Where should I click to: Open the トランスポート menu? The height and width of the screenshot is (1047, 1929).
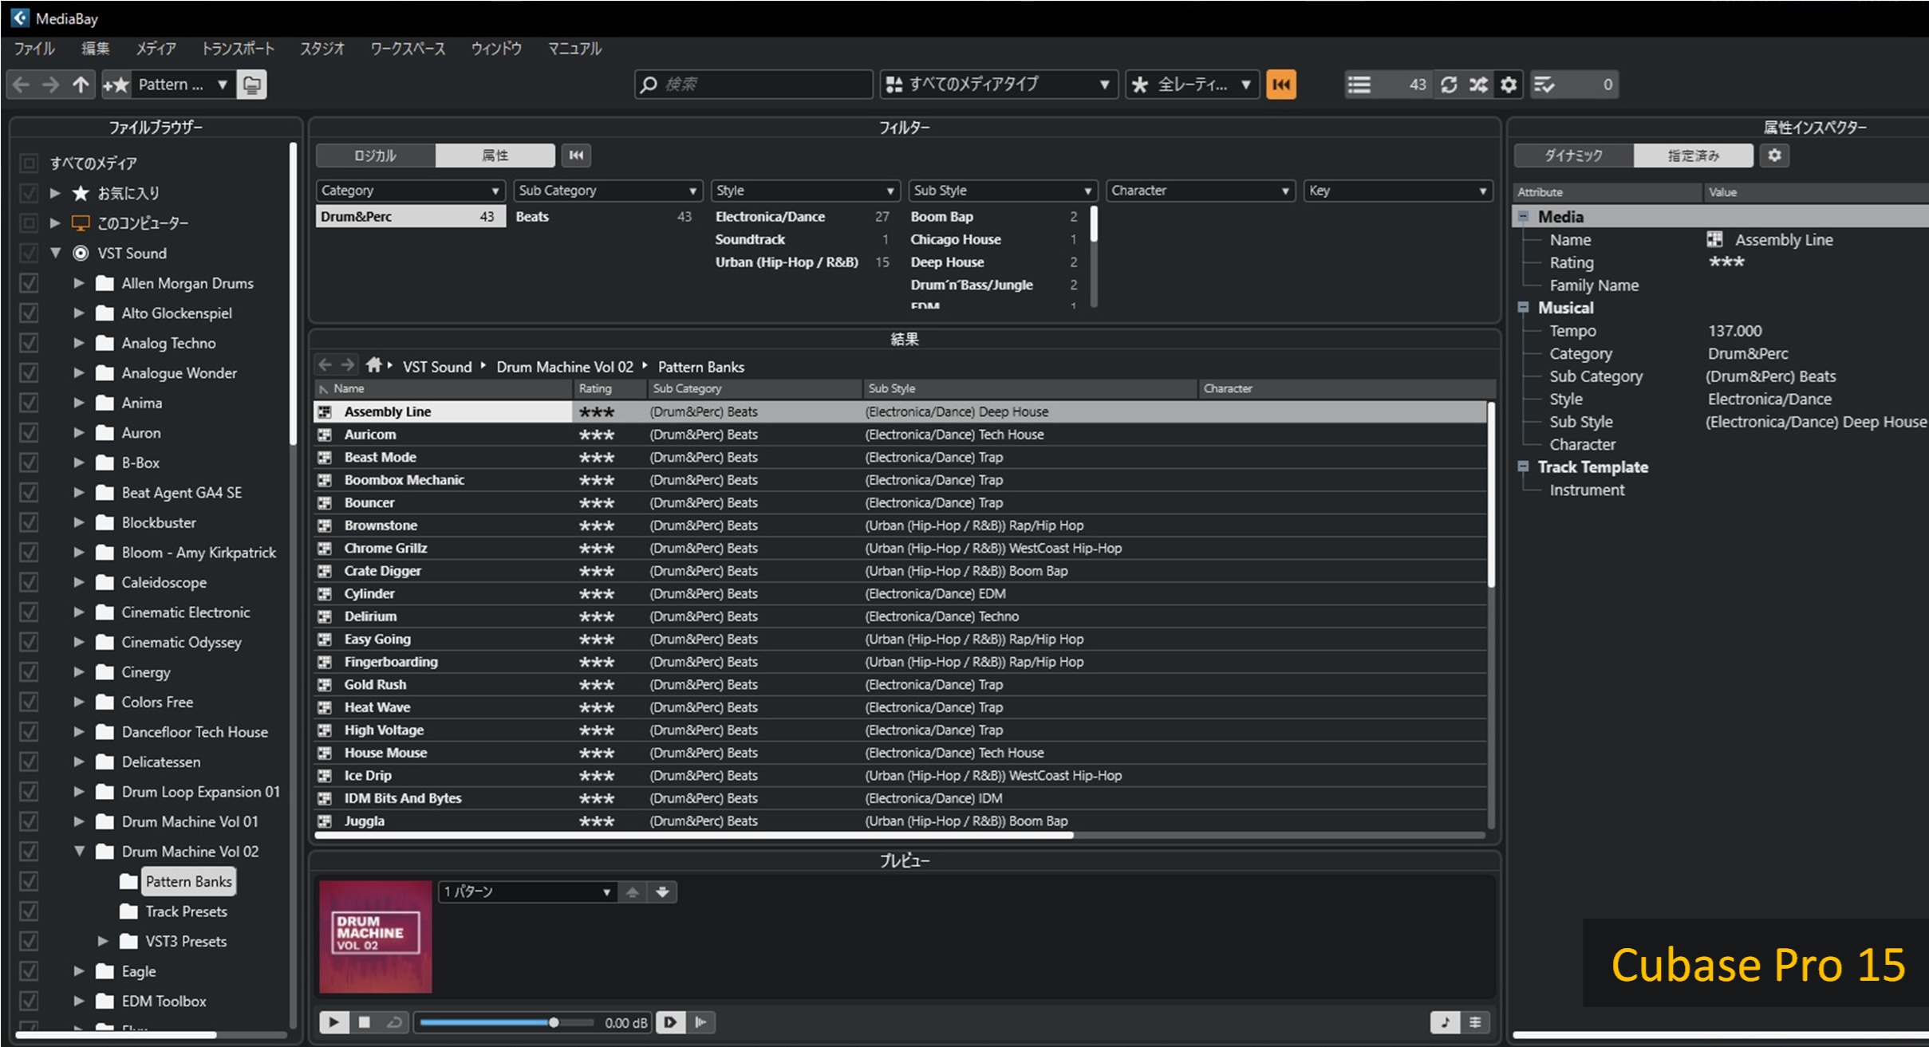point(238,49)
